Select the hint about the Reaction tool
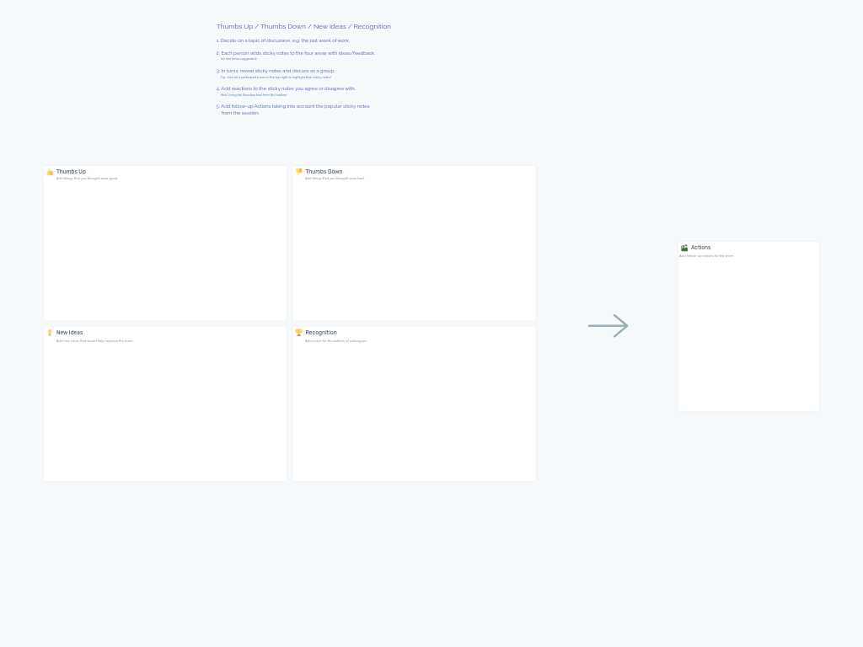The image size is (863, 647). [254, 95]
